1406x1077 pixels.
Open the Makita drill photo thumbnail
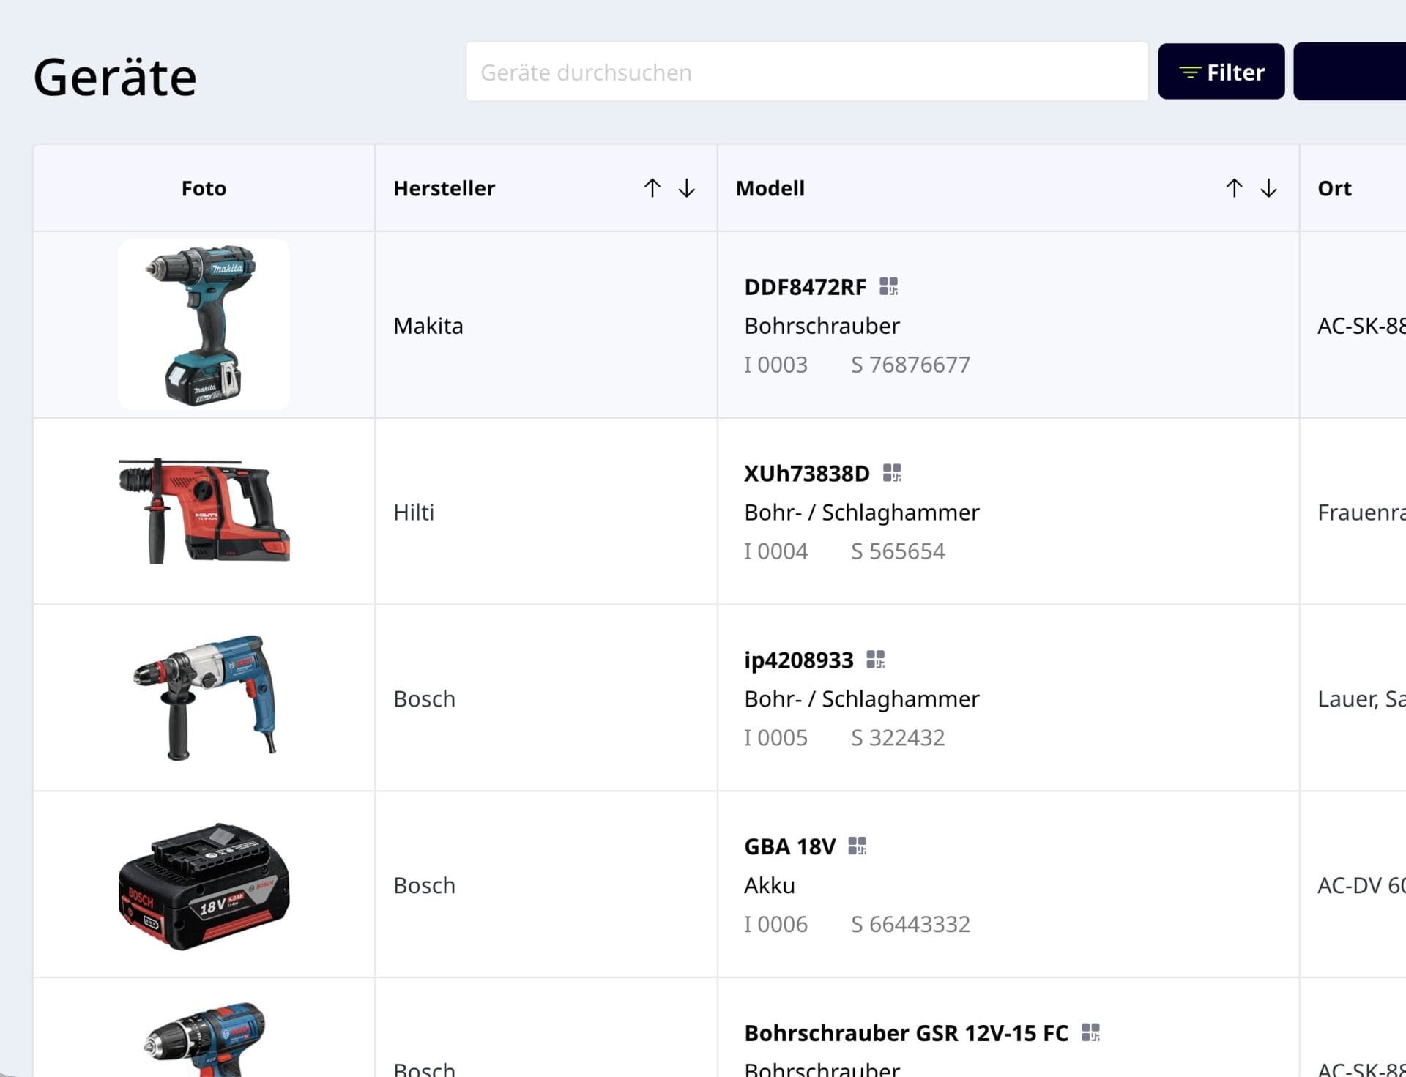coord(204,324)
